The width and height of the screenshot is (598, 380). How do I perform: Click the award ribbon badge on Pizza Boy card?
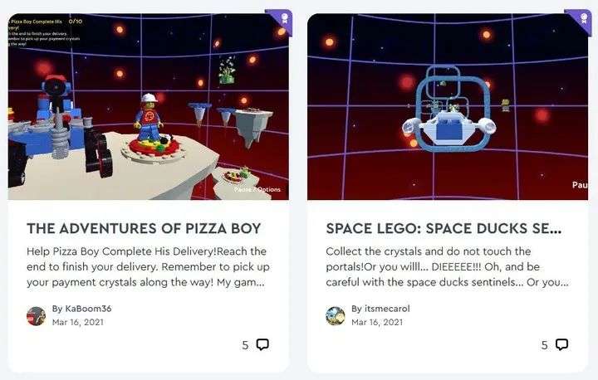point(281,21)
